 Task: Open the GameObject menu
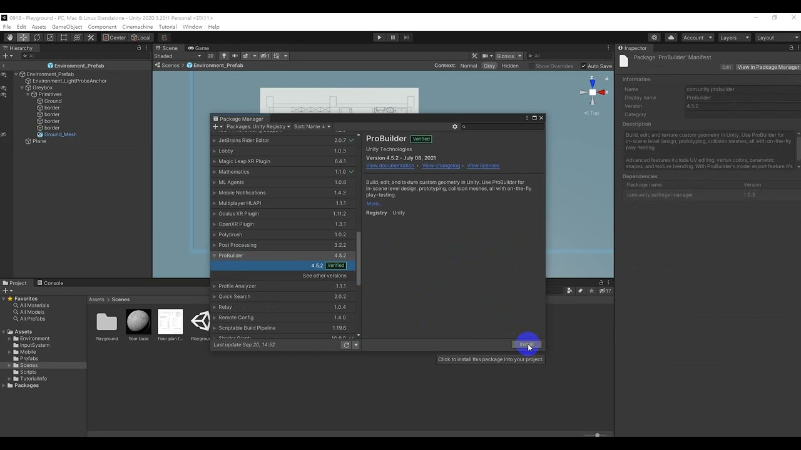pyautogui.click(x=67, y=27)
